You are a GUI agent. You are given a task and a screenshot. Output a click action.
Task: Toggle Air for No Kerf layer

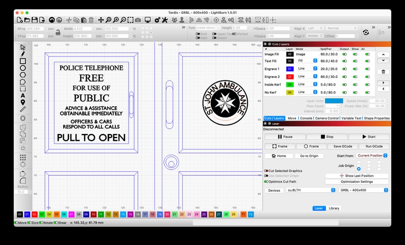(367, 92)
